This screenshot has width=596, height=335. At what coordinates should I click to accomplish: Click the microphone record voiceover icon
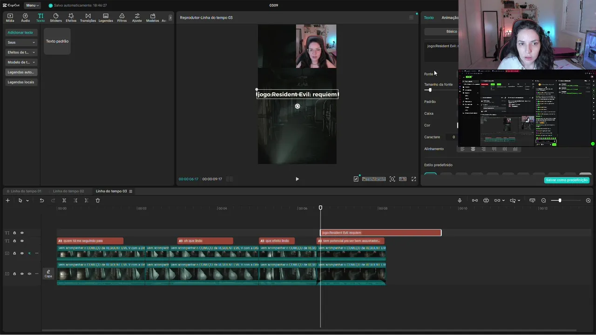[x=460, y=201]
